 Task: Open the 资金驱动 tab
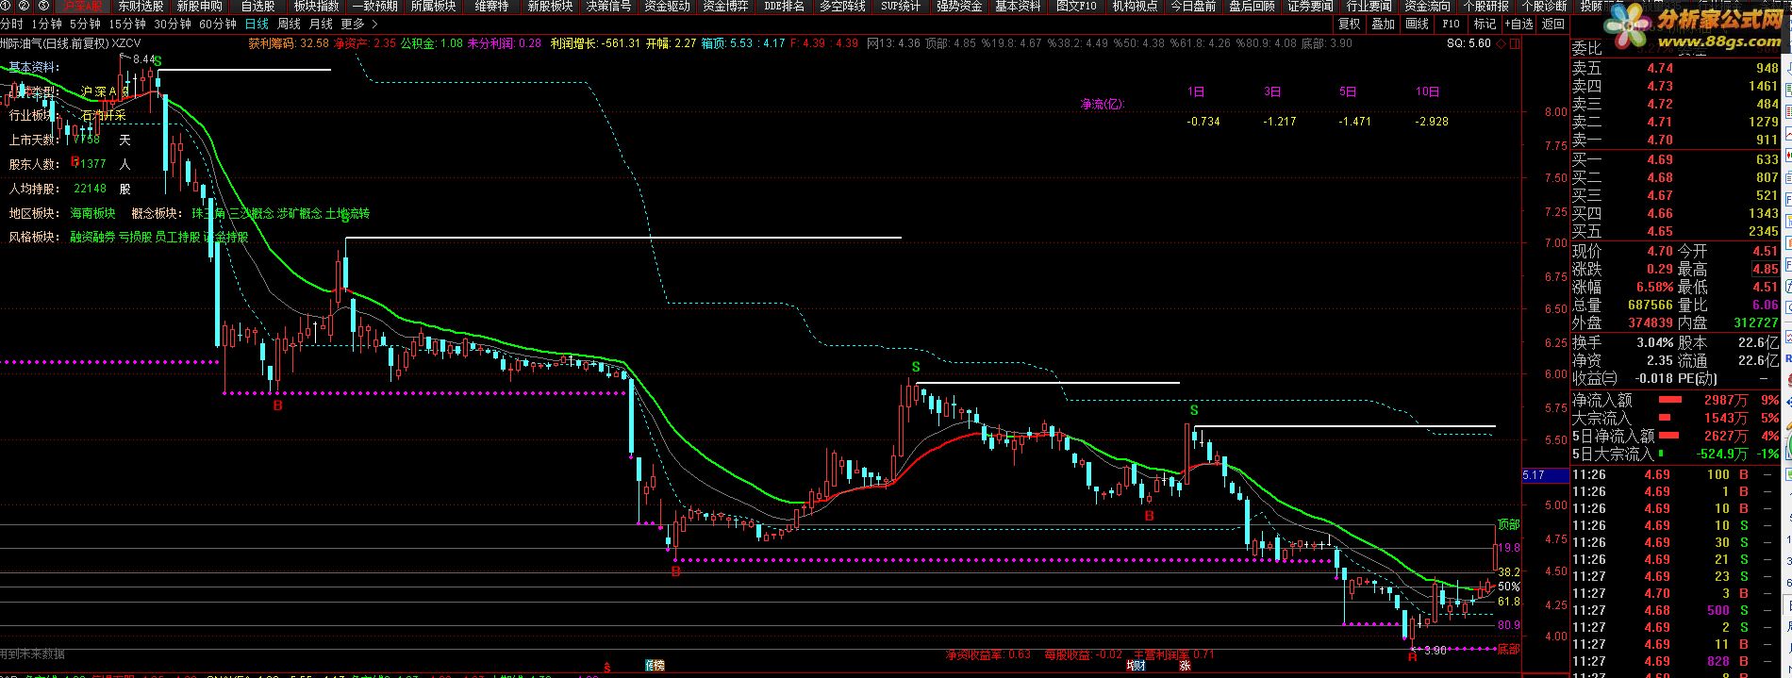point(667,6)
